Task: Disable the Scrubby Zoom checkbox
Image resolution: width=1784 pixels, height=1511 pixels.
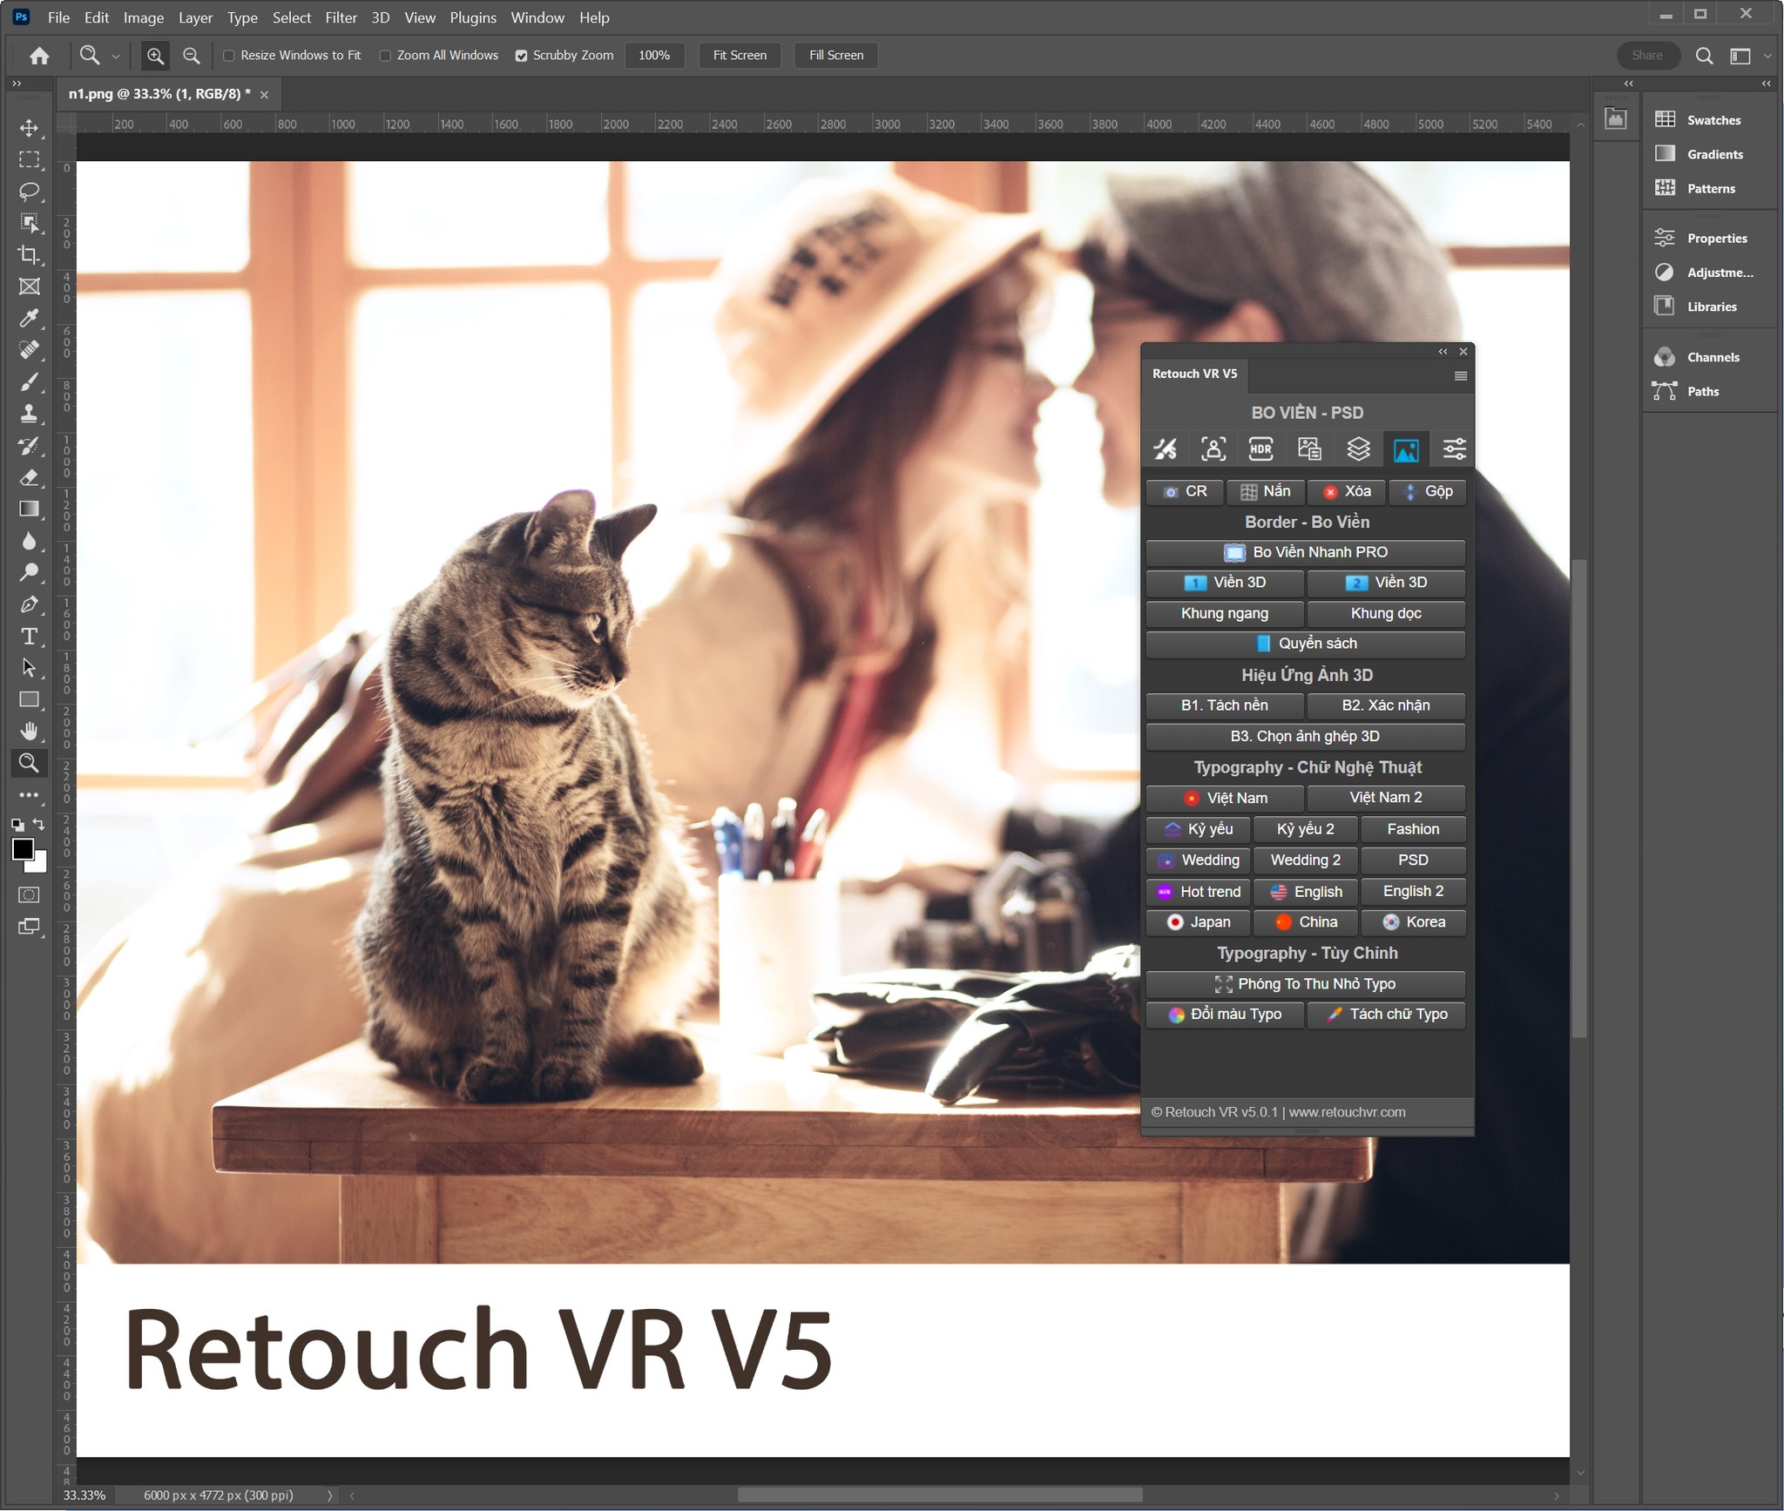Action: 521,56
